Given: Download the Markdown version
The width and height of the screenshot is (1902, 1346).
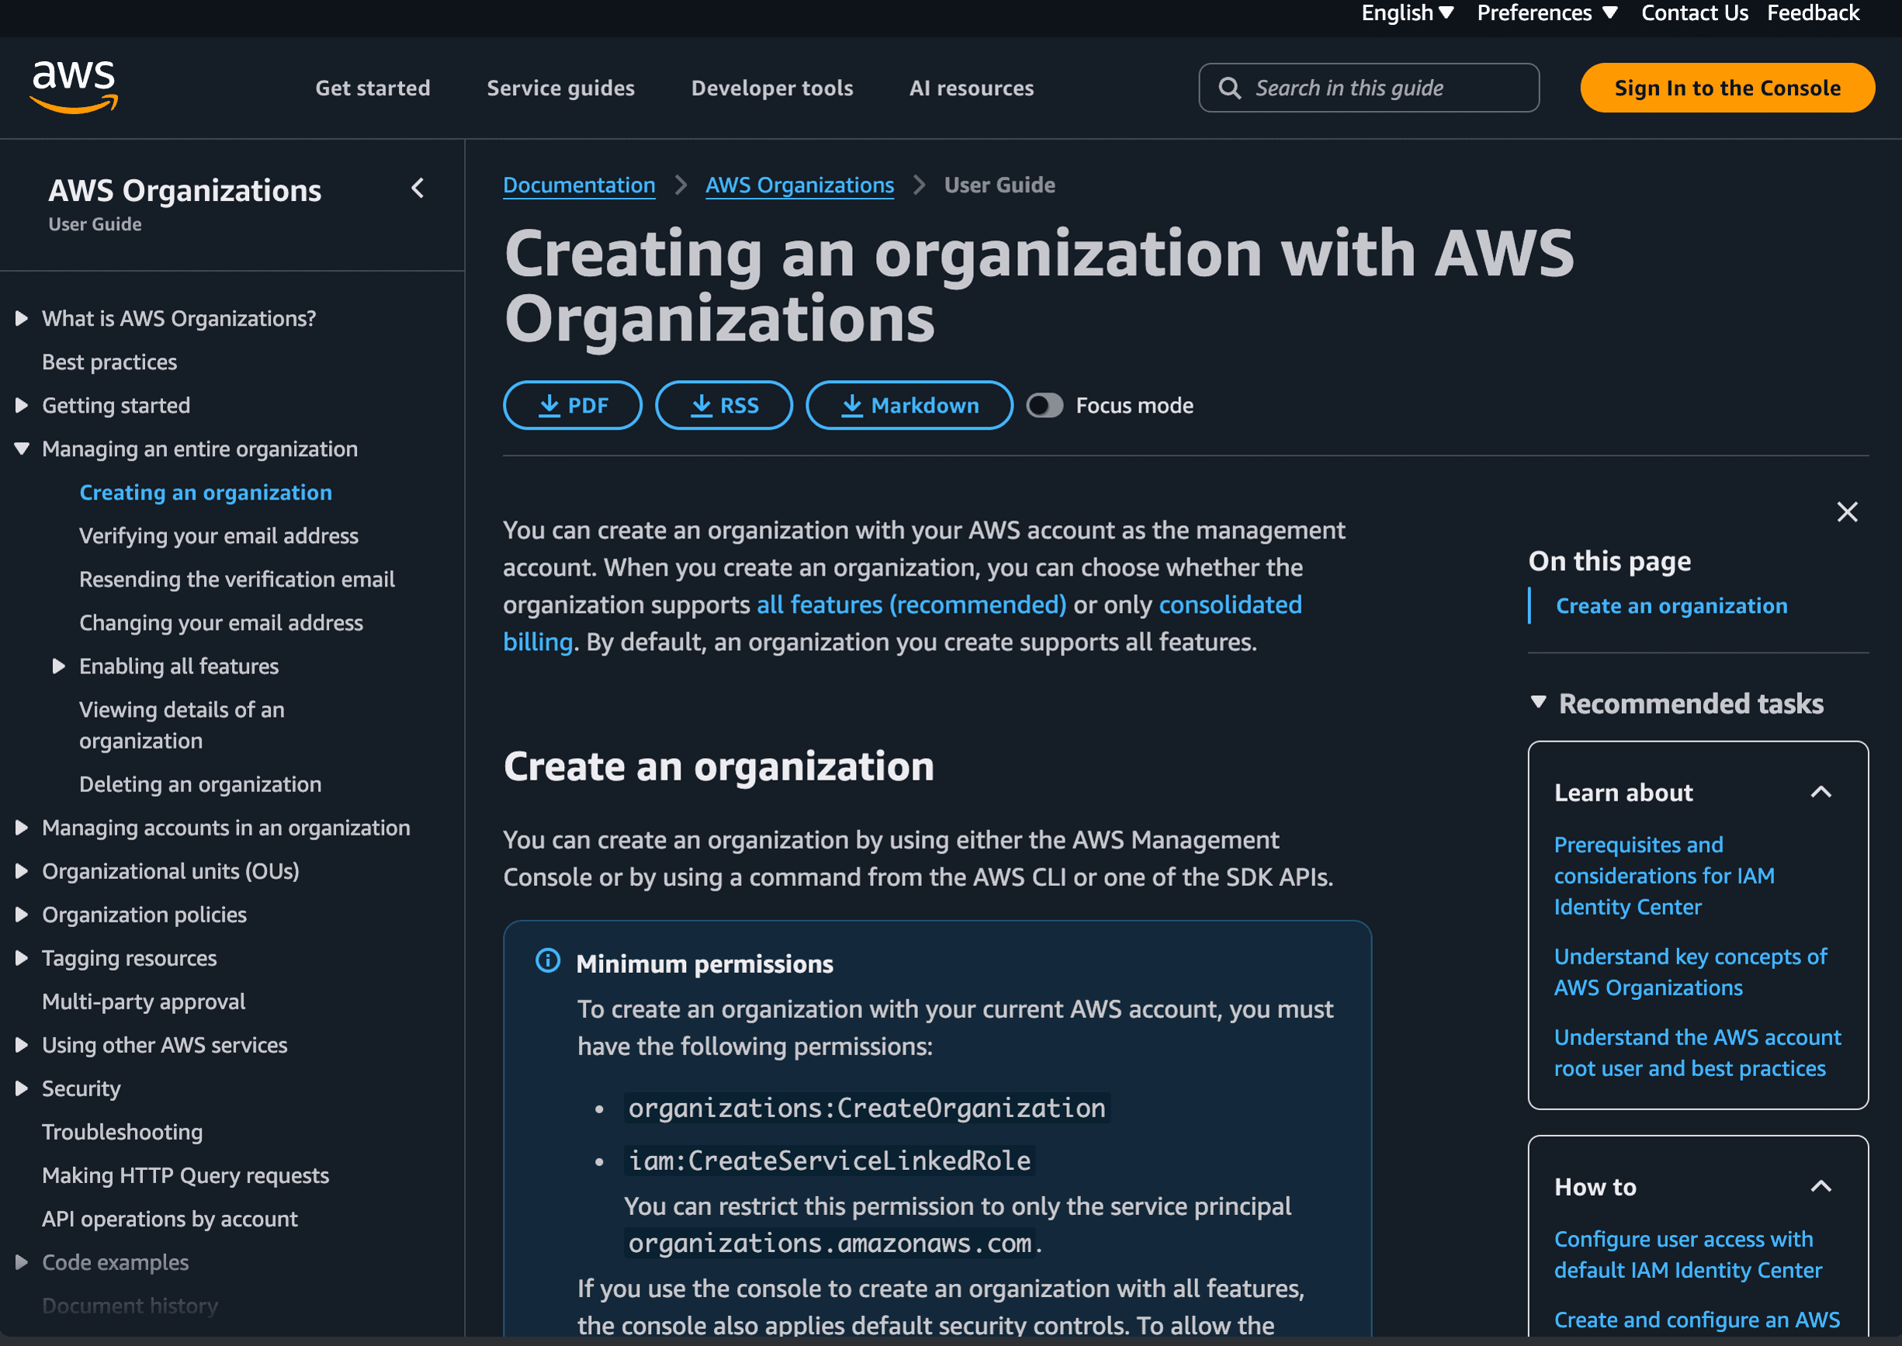Looking at the screenshot, I should point(909,405).
